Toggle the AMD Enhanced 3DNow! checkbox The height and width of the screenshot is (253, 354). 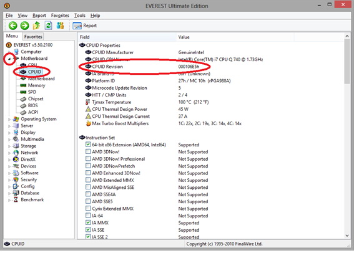(88, 173)
